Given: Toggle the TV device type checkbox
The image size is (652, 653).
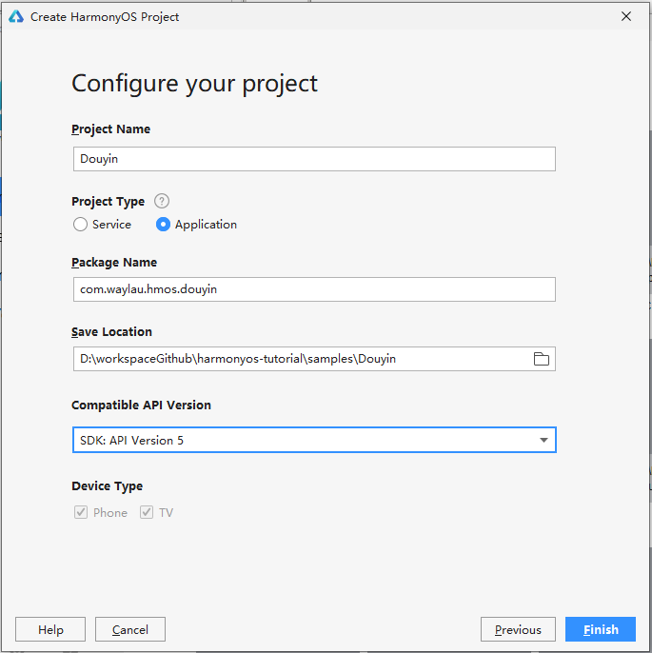Looking at the screenshot, I should (x=147, y=512).
